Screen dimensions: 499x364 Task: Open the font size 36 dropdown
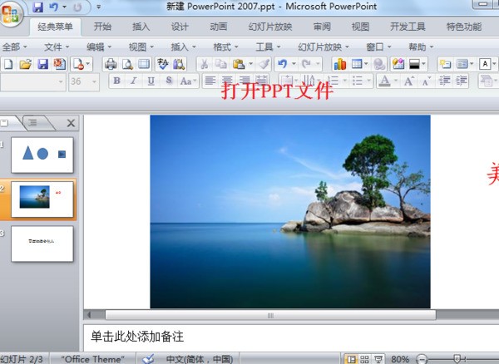(x=97, y=81)
